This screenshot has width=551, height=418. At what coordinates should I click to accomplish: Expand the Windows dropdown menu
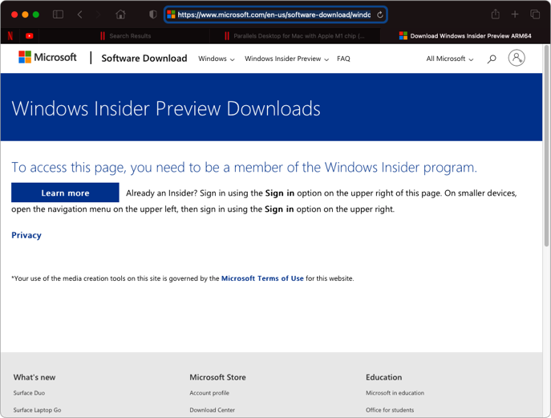216,59
